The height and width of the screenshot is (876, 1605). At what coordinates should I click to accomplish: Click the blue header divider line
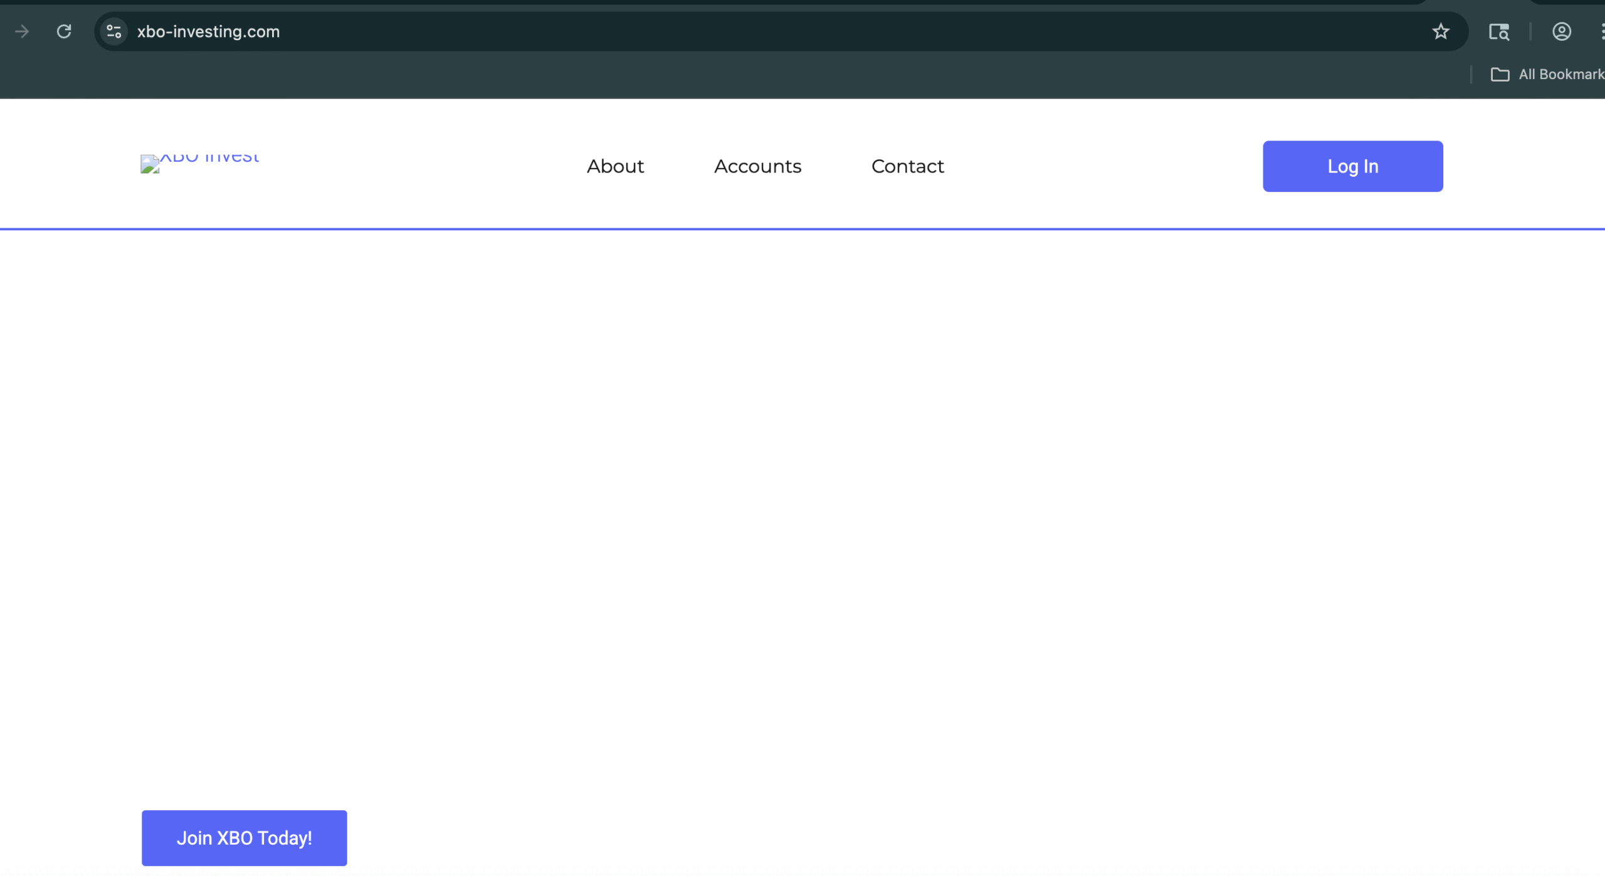(802, 229)
